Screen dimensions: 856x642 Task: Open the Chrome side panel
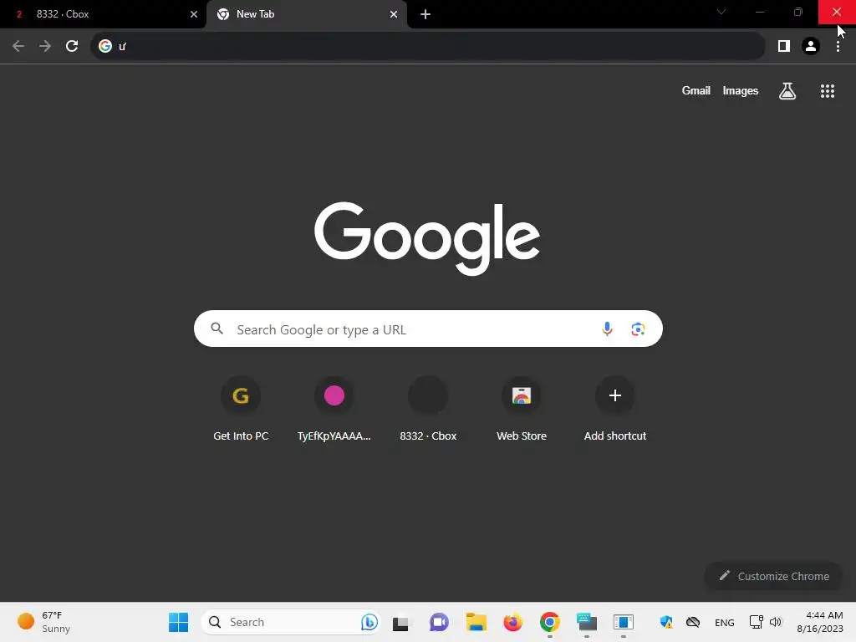[x=784, y=47]
